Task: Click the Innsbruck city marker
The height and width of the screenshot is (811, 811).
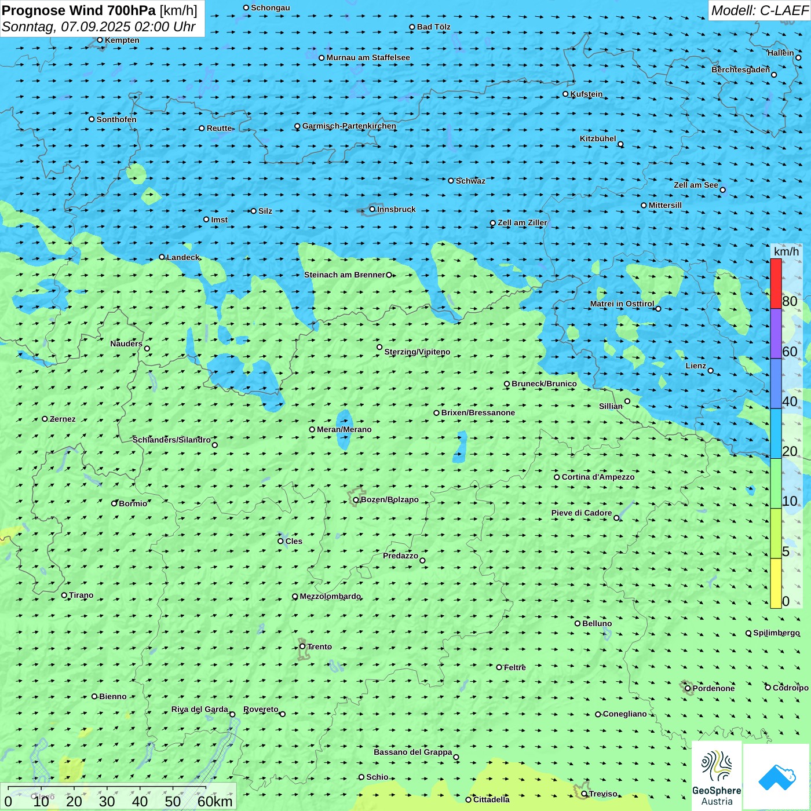Action: tap(372, 209)
